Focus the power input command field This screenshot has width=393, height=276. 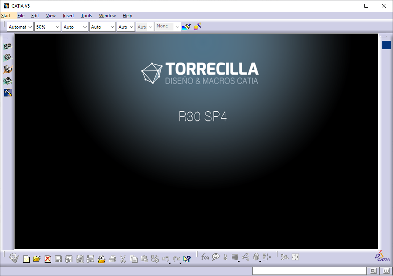pyautogui.click(x=309, y=271)
